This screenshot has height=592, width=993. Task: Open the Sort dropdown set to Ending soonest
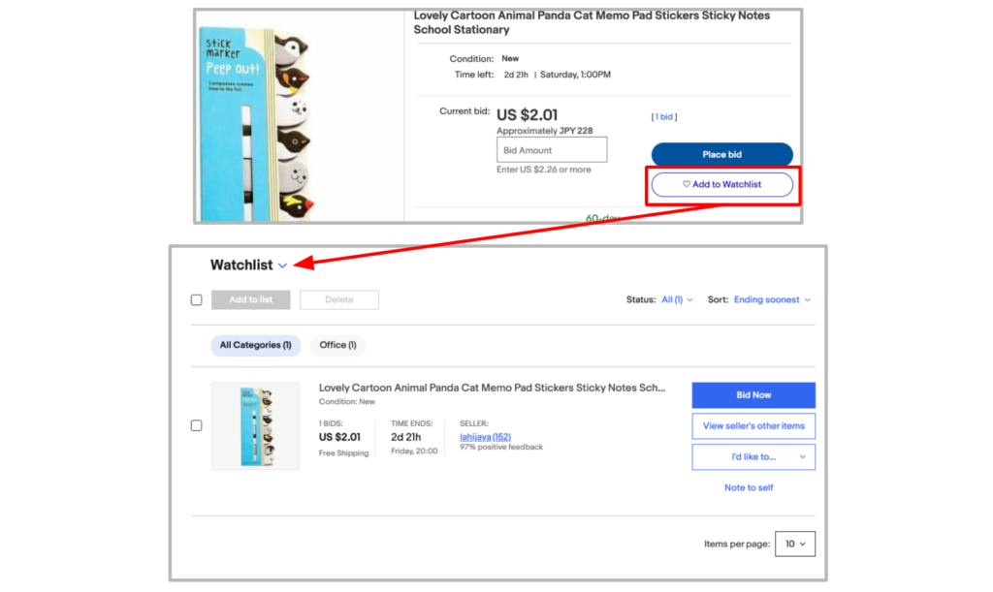[771, 299]
